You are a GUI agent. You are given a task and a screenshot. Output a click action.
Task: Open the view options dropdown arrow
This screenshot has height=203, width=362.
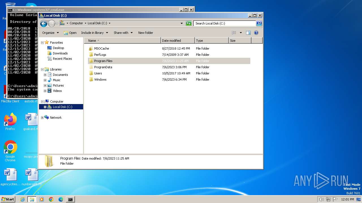tap(241, 33)
